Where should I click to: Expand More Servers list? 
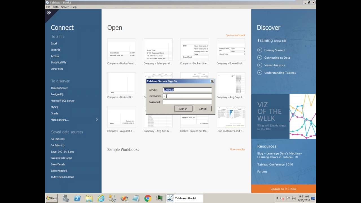click(x=74, y=120)
